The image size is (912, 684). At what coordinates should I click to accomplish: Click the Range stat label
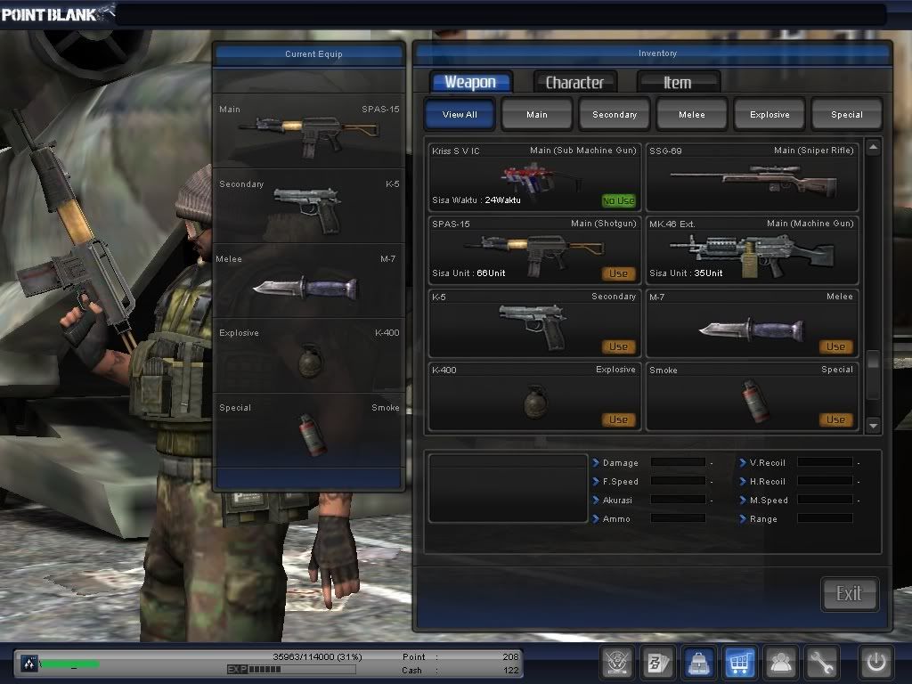(x=763, y=519)
